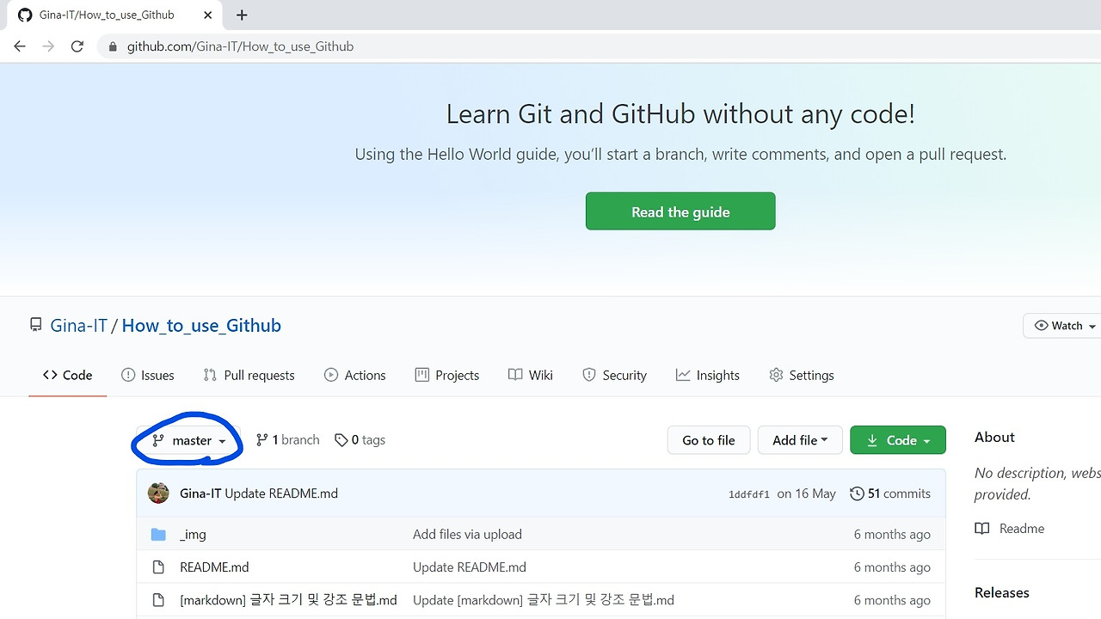Click the Gina-IT commit author name
The image size is (1101, 619).
pos(200,493)
